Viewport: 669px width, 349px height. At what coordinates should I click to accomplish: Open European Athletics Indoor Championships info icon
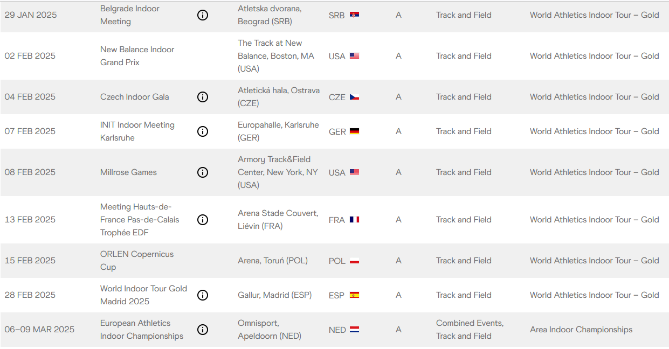point(203,330)
